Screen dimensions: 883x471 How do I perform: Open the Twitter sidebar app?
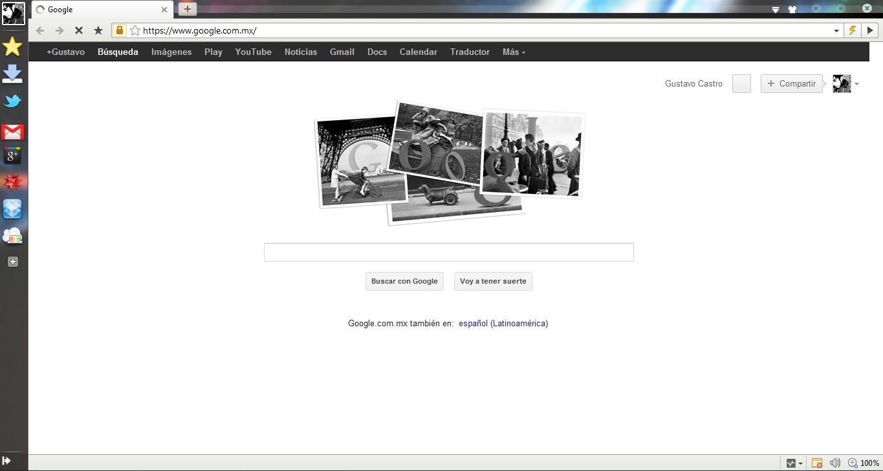click(x=12, y=101)
